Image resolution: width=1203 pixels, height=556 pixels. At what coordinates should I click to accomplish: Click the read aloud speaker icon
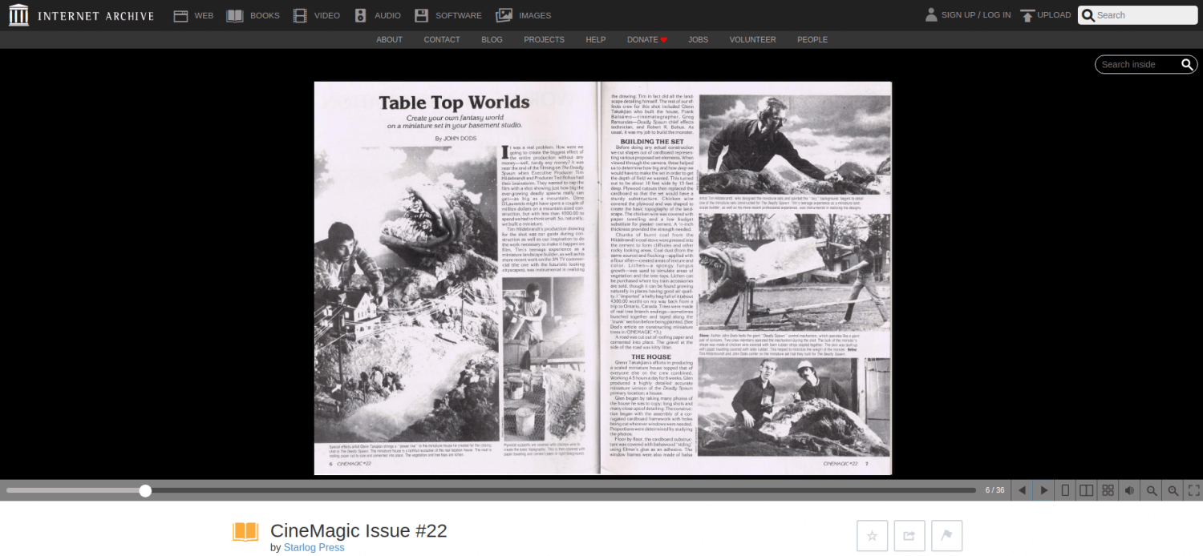click(x=1129, y=490)
